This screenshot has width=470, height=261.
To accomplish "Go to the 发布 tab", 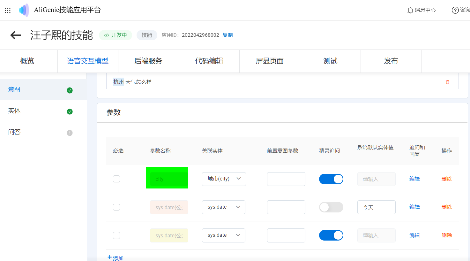I will (x=391, y=61).
